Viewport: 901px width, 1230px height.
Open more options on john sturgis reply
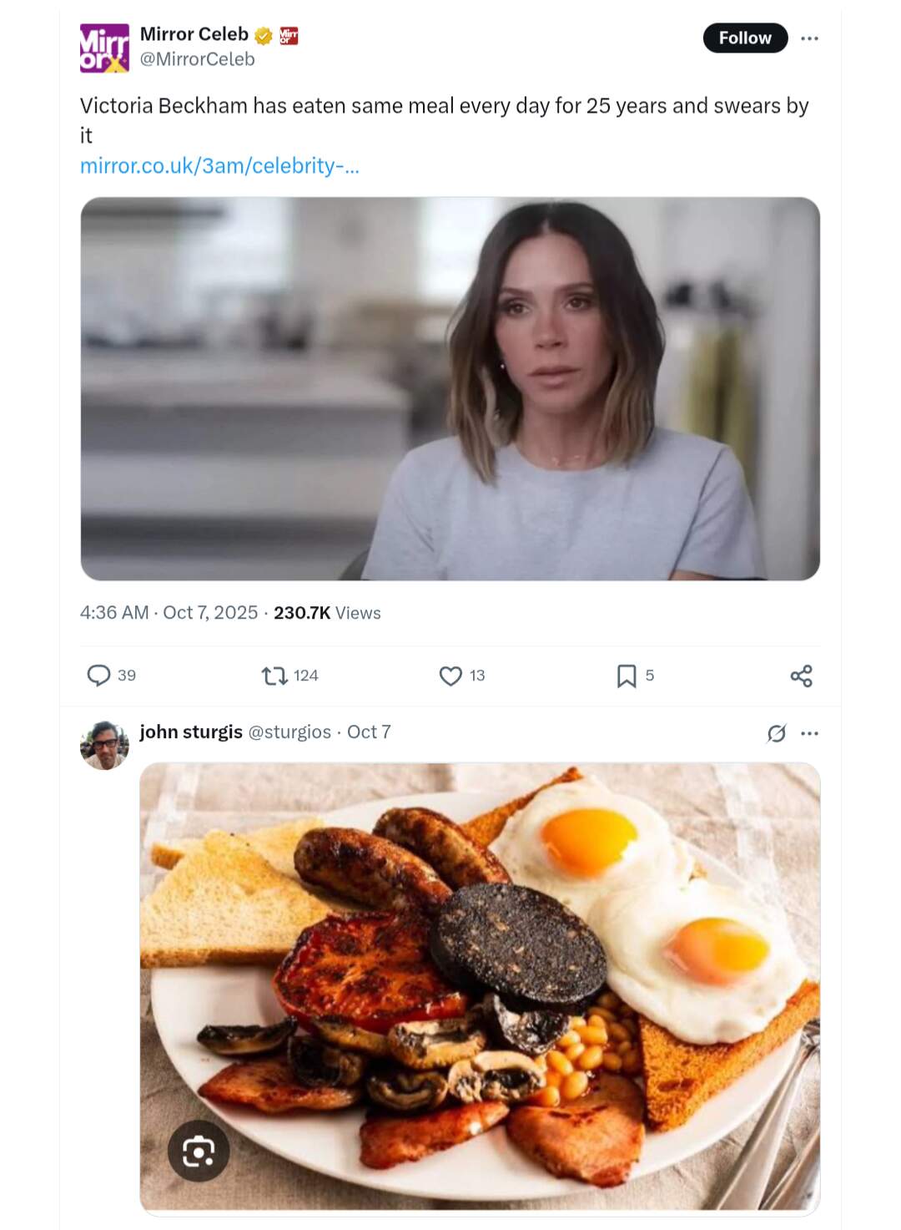tap(809, 733)
